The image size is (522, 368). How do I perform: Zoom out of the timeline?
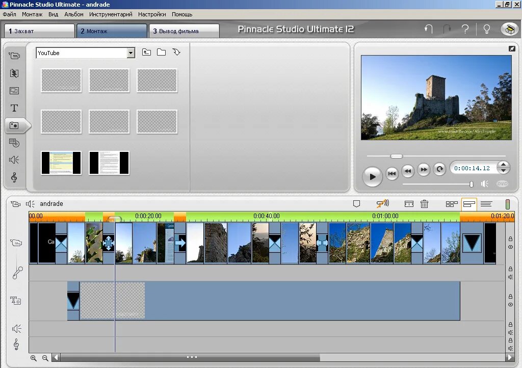pos(45,358)
